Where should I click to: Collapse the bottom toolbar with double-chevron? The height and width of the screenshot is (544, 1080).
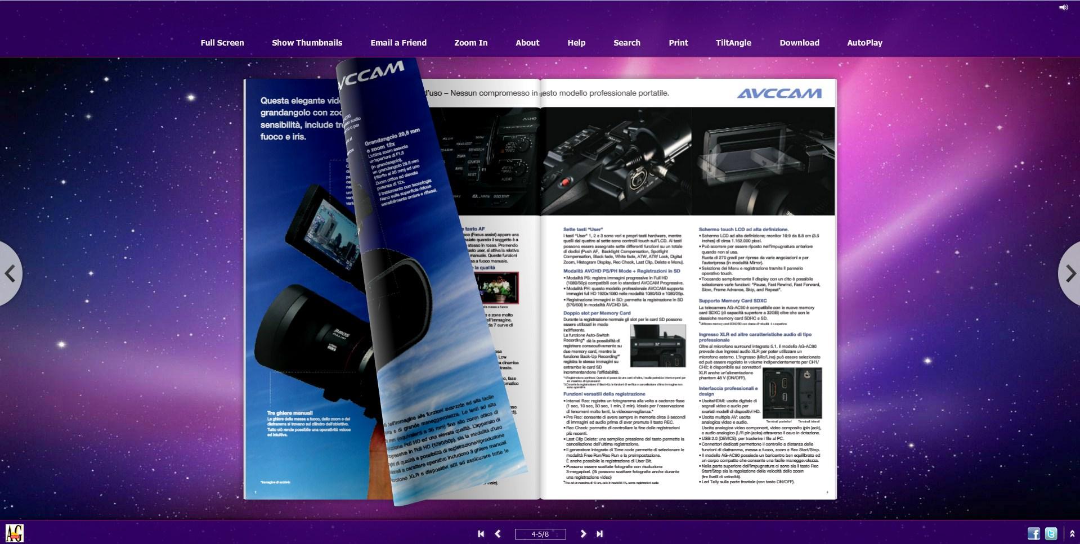coord(1072,534)
